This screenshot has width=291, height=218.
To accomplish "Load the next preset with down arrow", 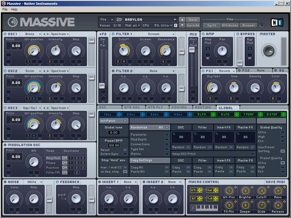I will pyautogui.click(x=182, y=25).
